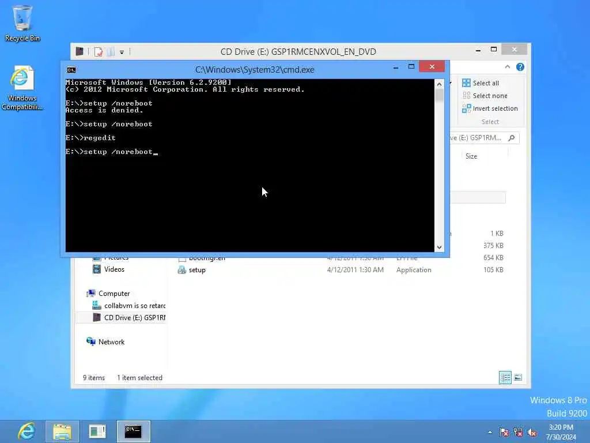
Task: Minimize the cmd.exe window
Action: (396, 68)
